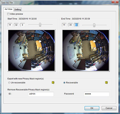This screenshot has height=114, width=120.
Task: Click the Export with new Privacy Mask region(s) label
Action: click(25, 79)
